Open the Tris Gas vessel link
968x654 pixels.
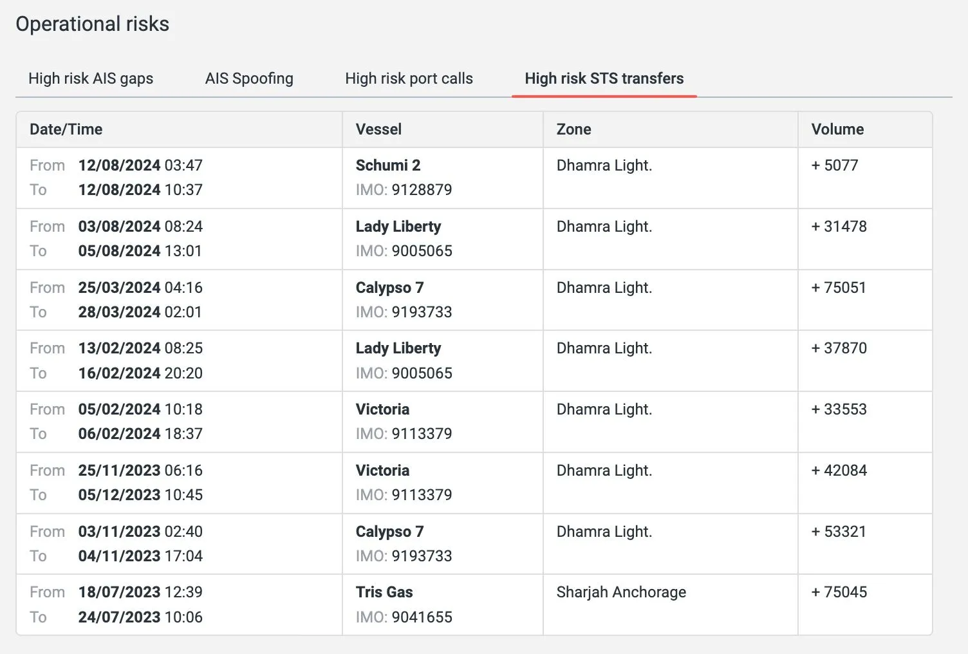pyautogui.click(x=384, y=592)
